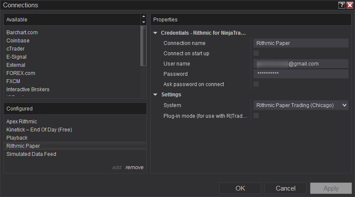Click the Connection name label
355x197 pixels.
[x=185, y=43]
